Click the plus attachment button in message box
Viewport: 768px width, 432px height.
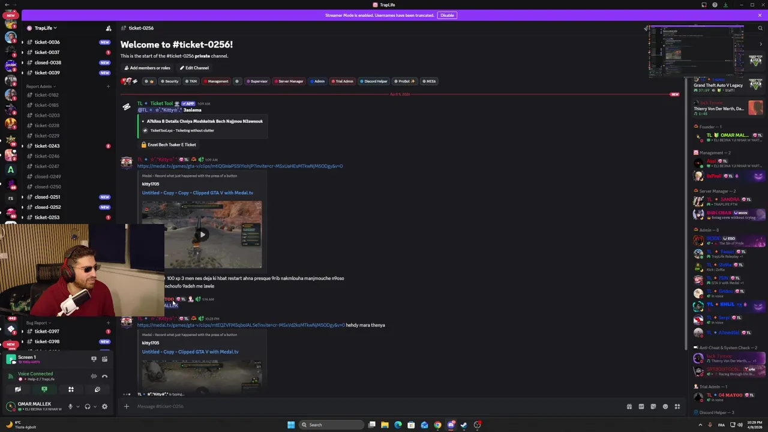126,406
